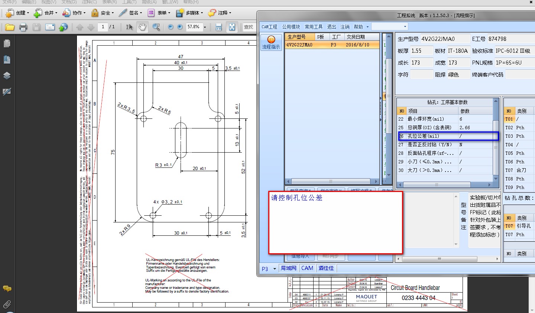Click the 查找 find search box
The width and height of the screenshot is (535, 313).
pos(249,27)
